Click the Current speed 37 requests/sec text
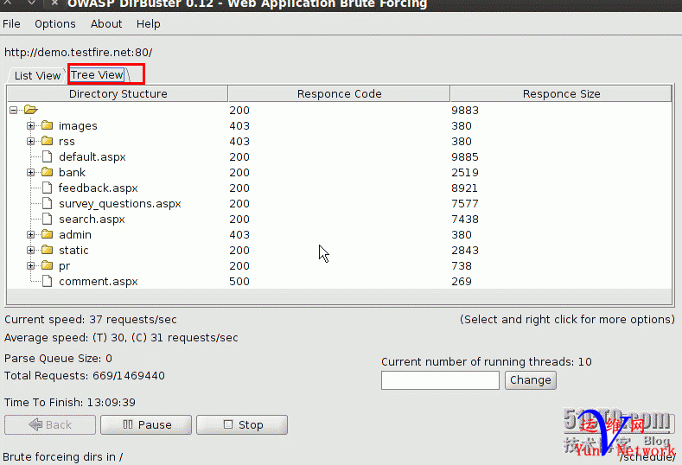Screen dimensions: 682x465 click(x=91, y=320)
